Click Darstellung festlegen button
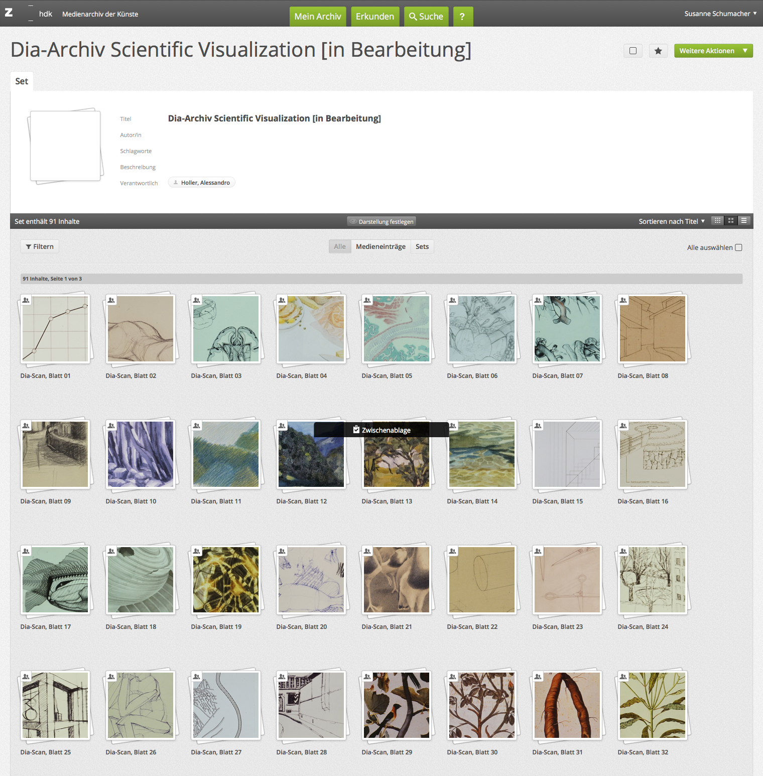The image size is (763, 776). pos(381,221)
